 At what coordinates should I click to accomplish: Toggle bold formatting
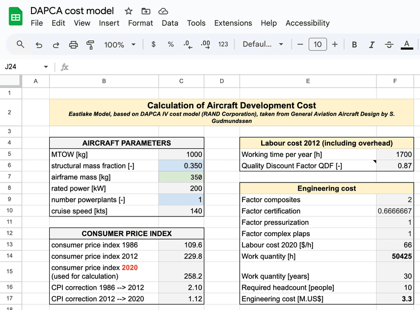(x=354, y=45)
